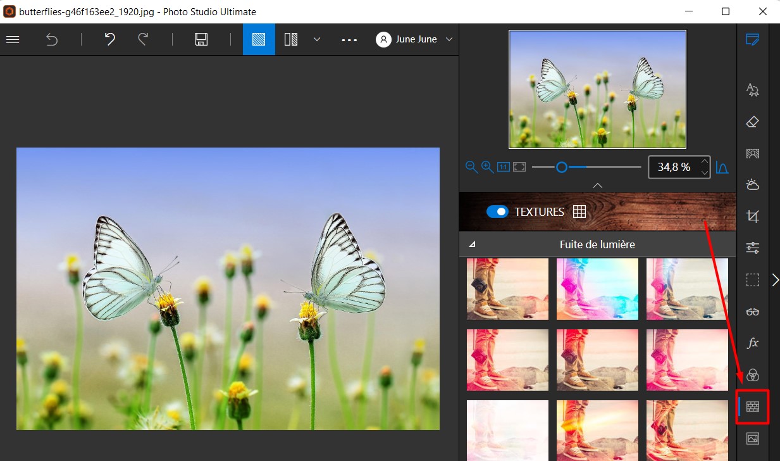780x461 pixels.
Task: Click the zoom level slider
Action: click(586, 167)
